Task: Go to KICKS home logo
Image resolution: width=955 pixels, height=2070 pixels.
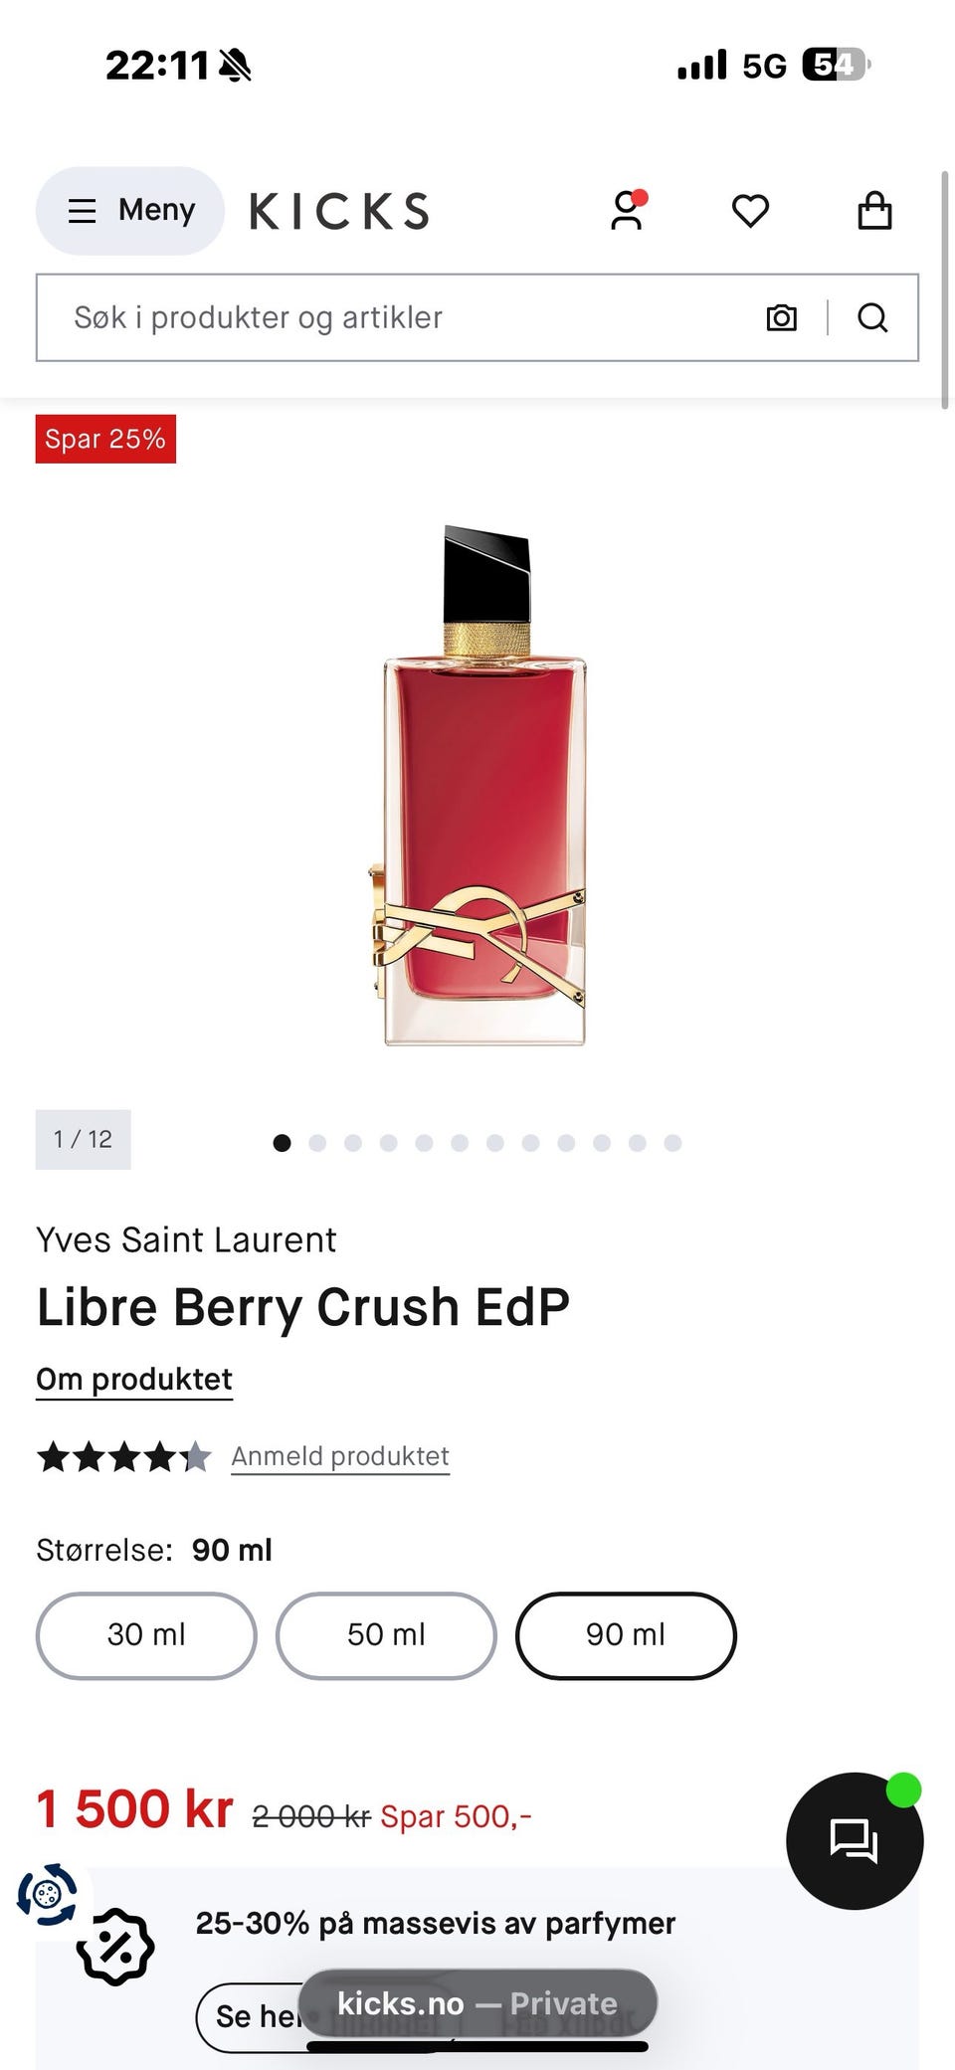Action: click(x=339, y=211)
